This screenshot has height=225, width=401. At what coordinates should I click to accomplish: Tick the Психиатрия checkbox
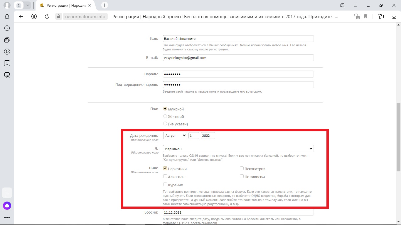coord(242,168)
